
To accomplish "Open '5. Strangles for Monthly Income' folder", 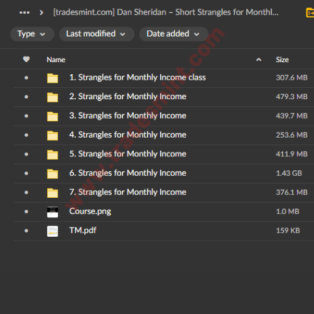I will pyautogui.click(x=127, y=154).
